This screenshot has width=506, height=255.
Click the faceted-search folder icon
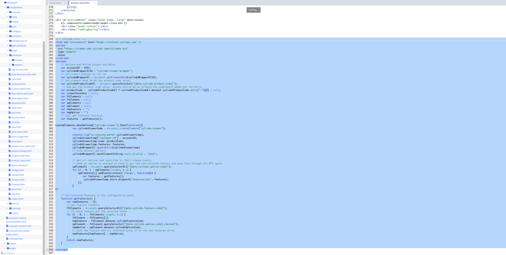[10, 41]
